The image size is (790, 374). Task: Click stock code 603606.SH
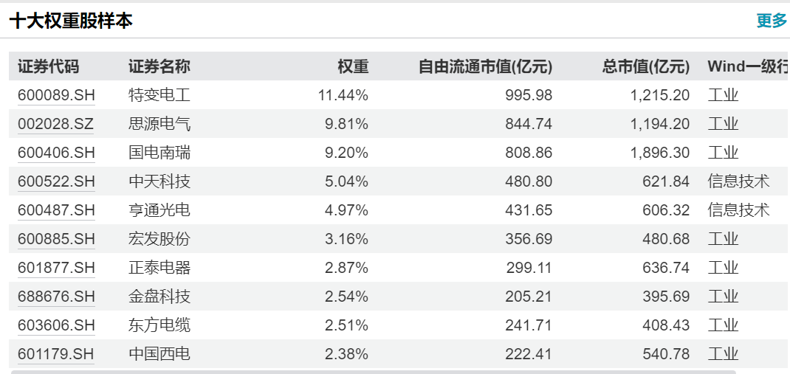point(56,325)
